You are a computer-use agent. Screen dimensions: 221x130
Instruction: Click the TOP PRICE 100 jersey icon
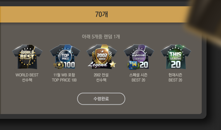click(x=65, y=57)
